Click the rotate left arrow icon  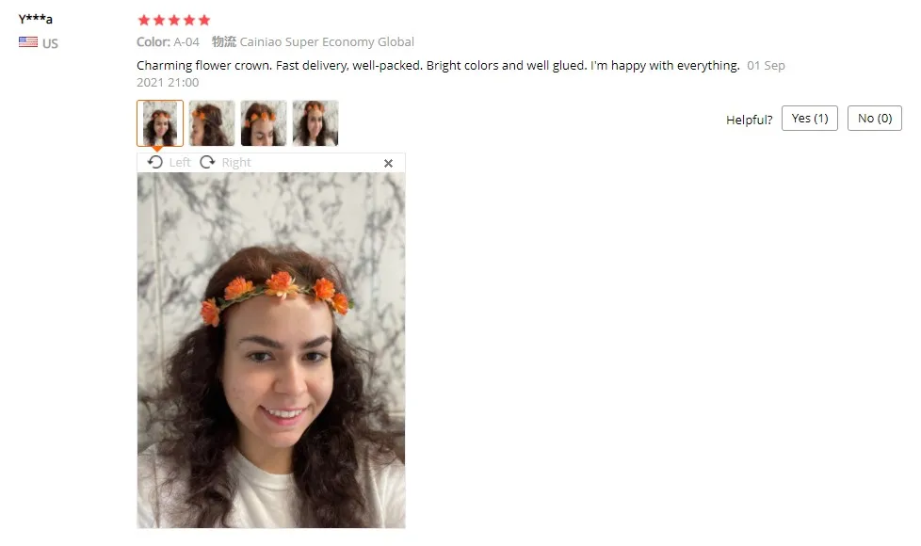(x=155, y=162)
